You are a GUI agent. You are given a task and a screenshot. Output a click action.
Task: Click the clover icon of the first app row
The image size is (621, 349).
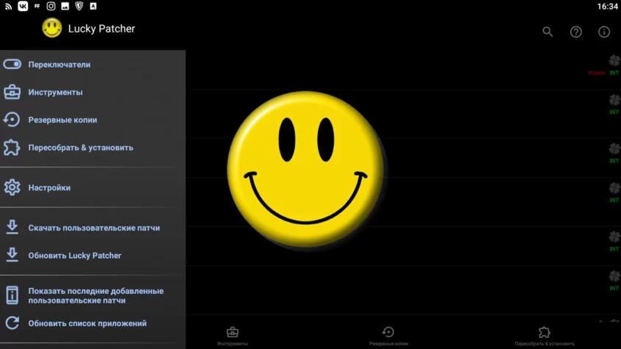pyautogui.click(x=614, y=60)
